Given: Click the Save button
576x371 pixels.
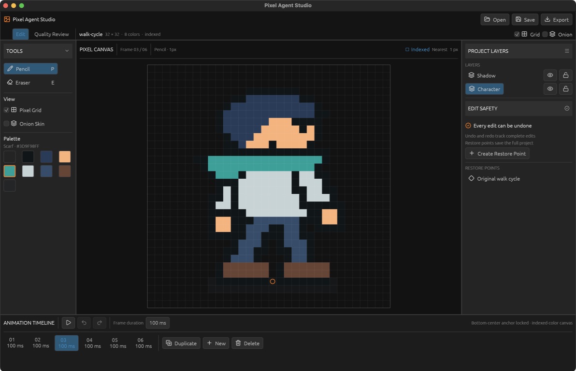Looking at the screenshot, I should coord(525,19).
